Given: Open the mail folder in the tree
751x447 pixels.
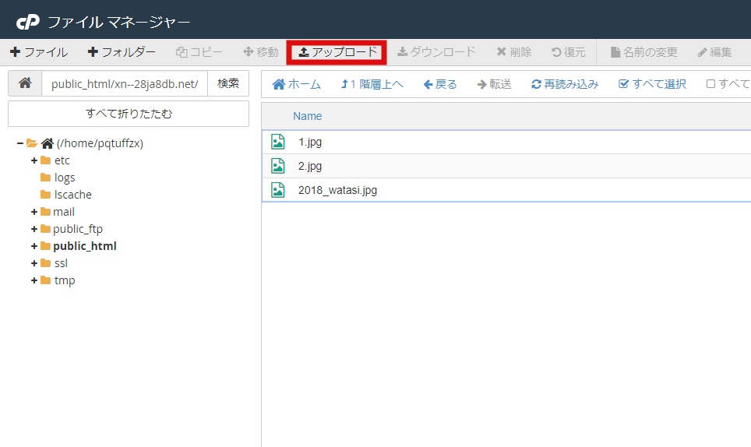Looking at the screenshot, I should click(64, 212).
